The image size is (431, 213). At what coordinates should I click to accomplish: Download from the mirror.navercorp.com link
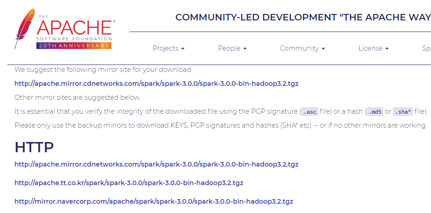tap(154, 201)
